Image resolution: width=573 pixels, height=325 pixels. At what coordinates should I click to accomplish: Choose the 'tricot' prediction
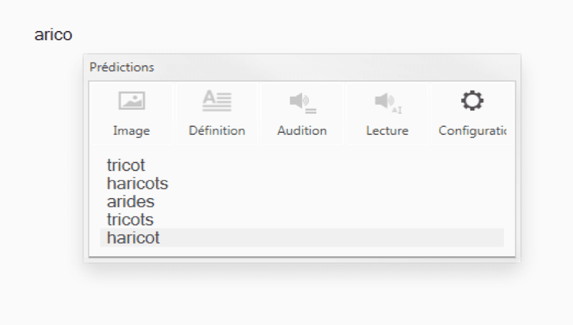coord(126,166)
